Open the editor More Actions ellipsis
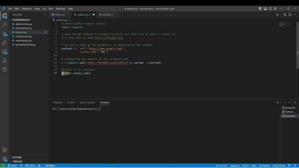The height and width of the screenshot is (168, 299). [x=295, y=14]
